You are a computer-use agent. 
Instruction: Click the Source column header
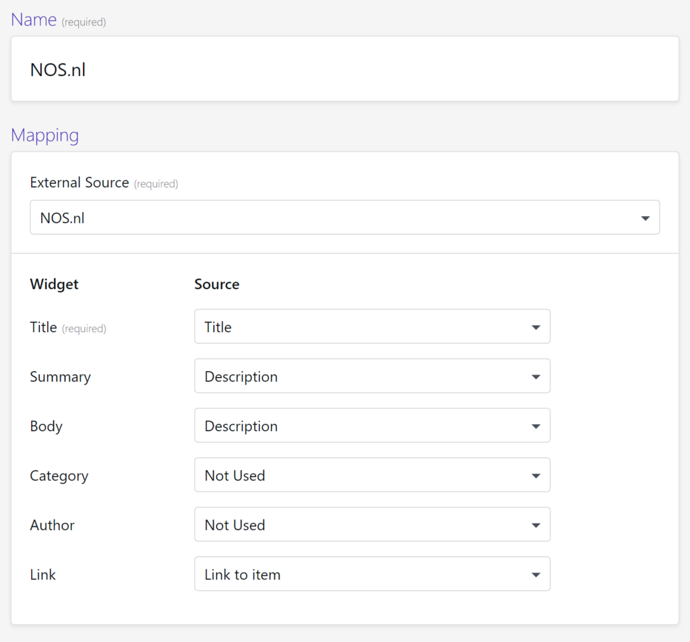217,284
